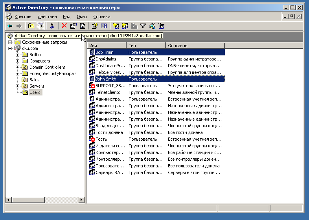Click the Export list toolbar icon
The image size is (309, 220).
(x=83, y=26)
